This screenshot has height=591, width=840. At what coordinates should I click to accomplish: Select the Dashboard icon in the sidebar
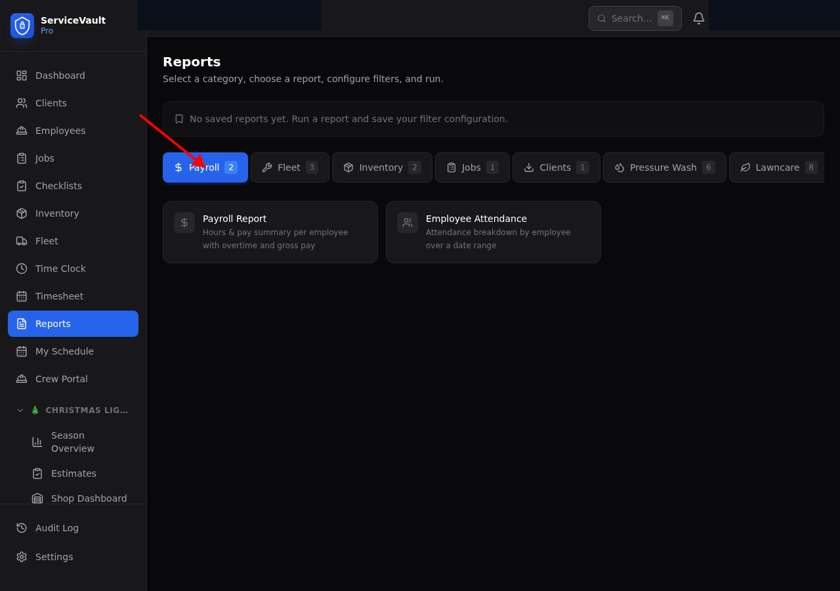coord(20,75)
